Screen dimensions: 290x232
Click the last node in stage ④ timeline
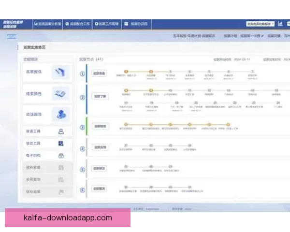[x=189, y=145]
